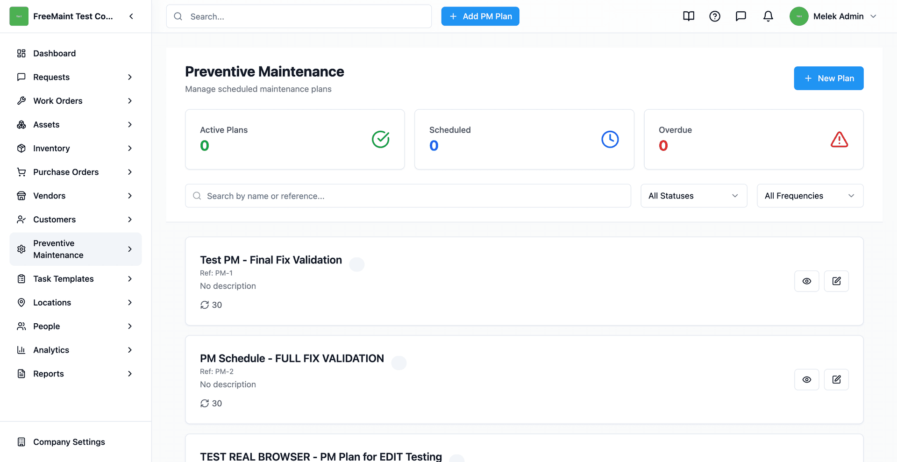Viewport: 897px width, 462px height.
Task: Open the Melek Admin user menu arrow
Action: [873, 16]
